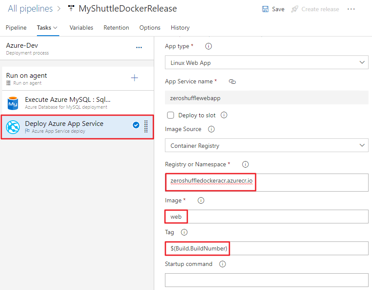
Task: Click the Azure MySQL database task icon
Action: [13, 103]
